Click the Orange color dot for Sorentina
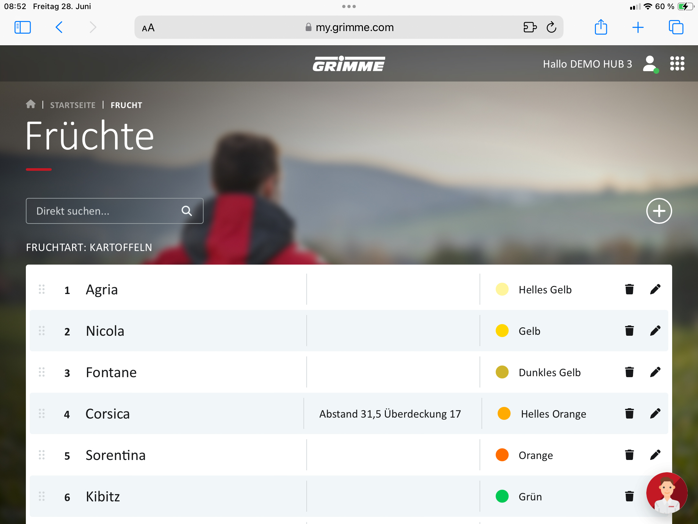This screenshot has height=524, width=698. click(502, 455)
